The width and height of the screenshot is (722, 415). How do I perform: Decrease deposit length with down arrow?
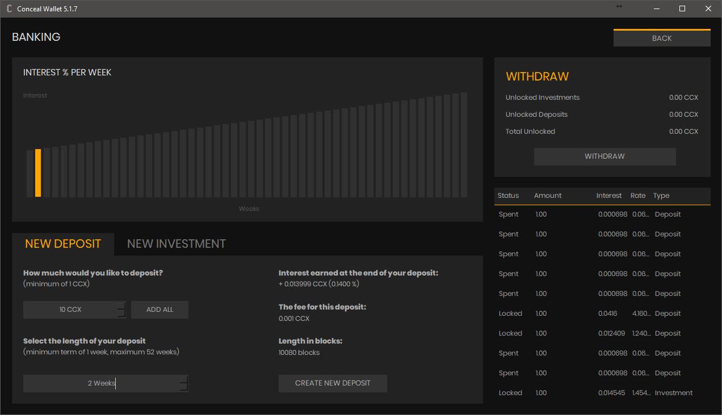[183, 387]
